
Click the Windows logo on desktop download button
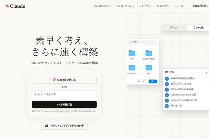point(46,126)
